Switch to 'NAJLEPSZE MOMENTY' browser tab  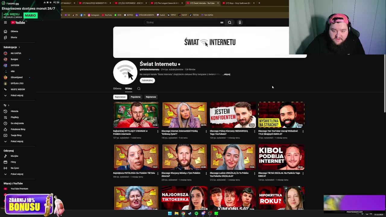[95, 3]
